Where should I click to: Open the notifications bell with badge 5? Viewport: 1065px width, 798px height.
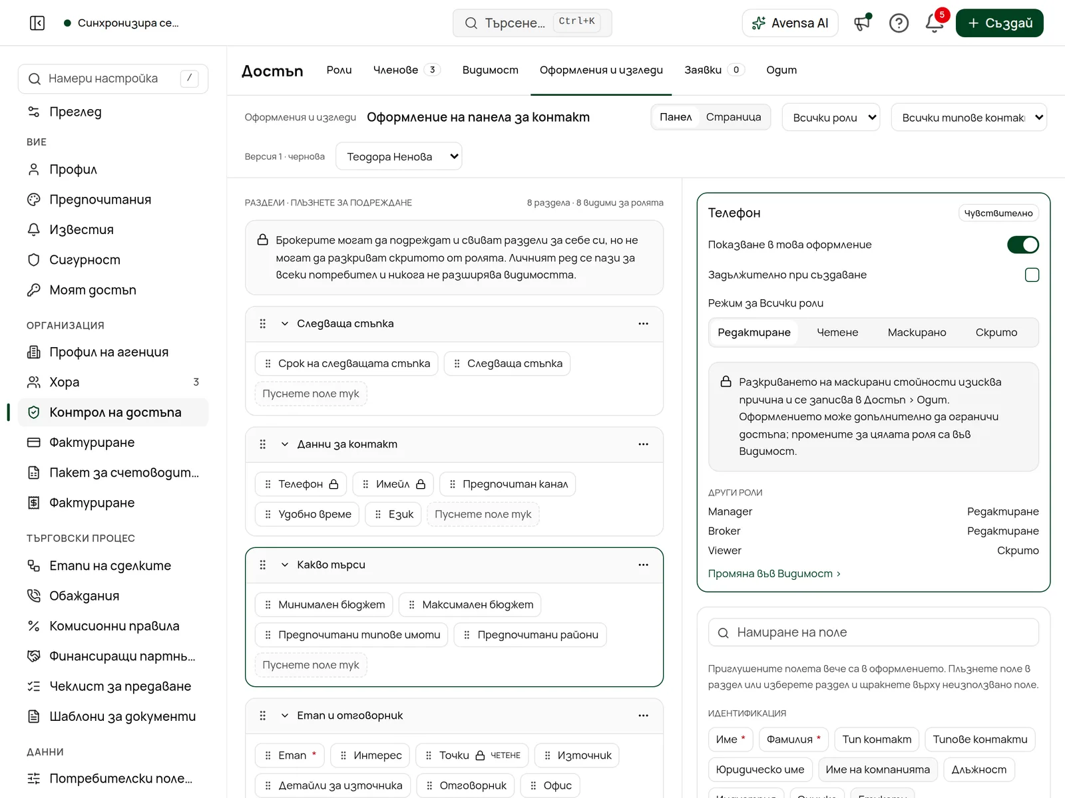(935, 23)
